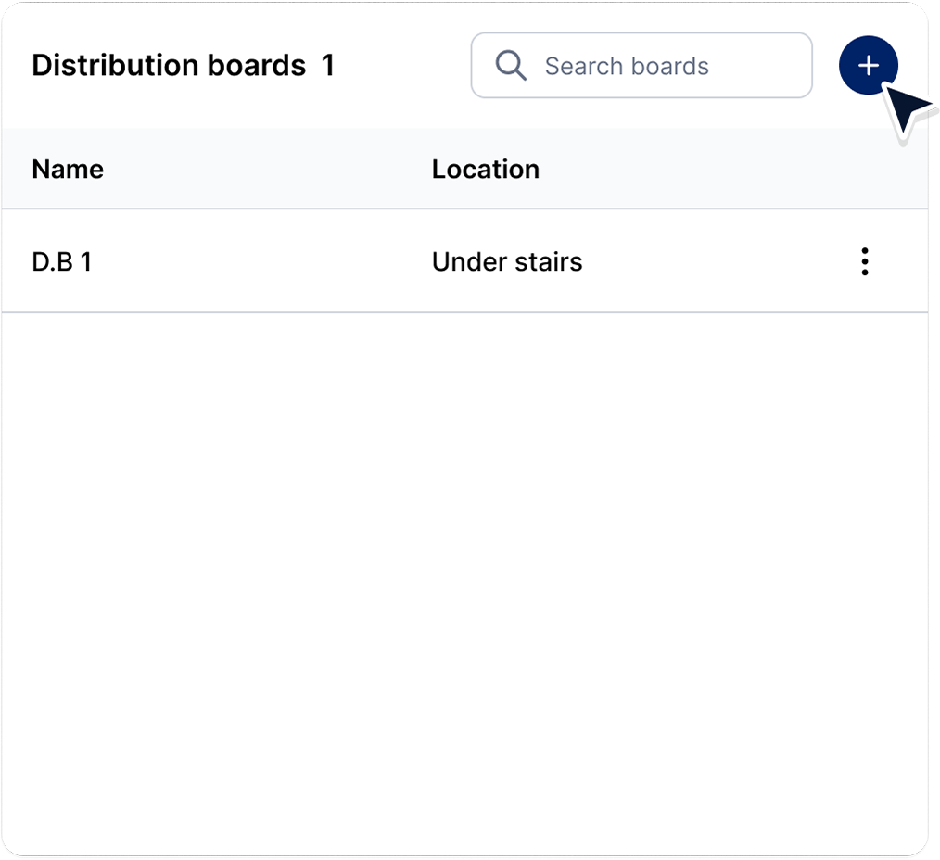This screenshot has width=940, height=860.
Task: Select the add button in the top corner
Action: coord(868,65)
